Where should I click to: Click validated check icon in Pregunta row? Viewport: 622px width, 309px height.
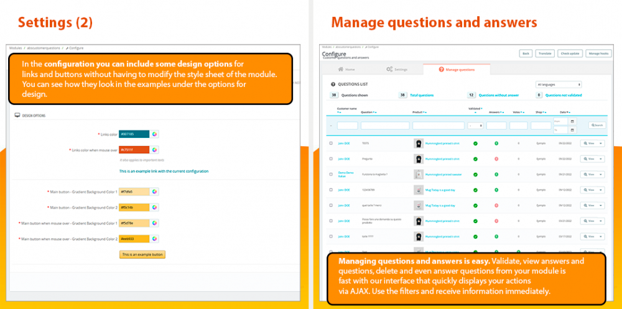click(475, 159)
